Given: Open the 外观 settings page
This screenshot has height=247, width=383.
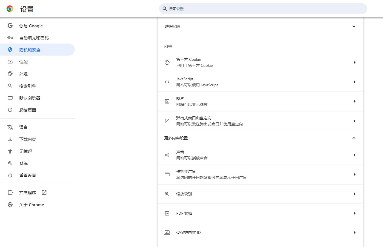Looking at the screenshot, I should click(x=38, y=74).
